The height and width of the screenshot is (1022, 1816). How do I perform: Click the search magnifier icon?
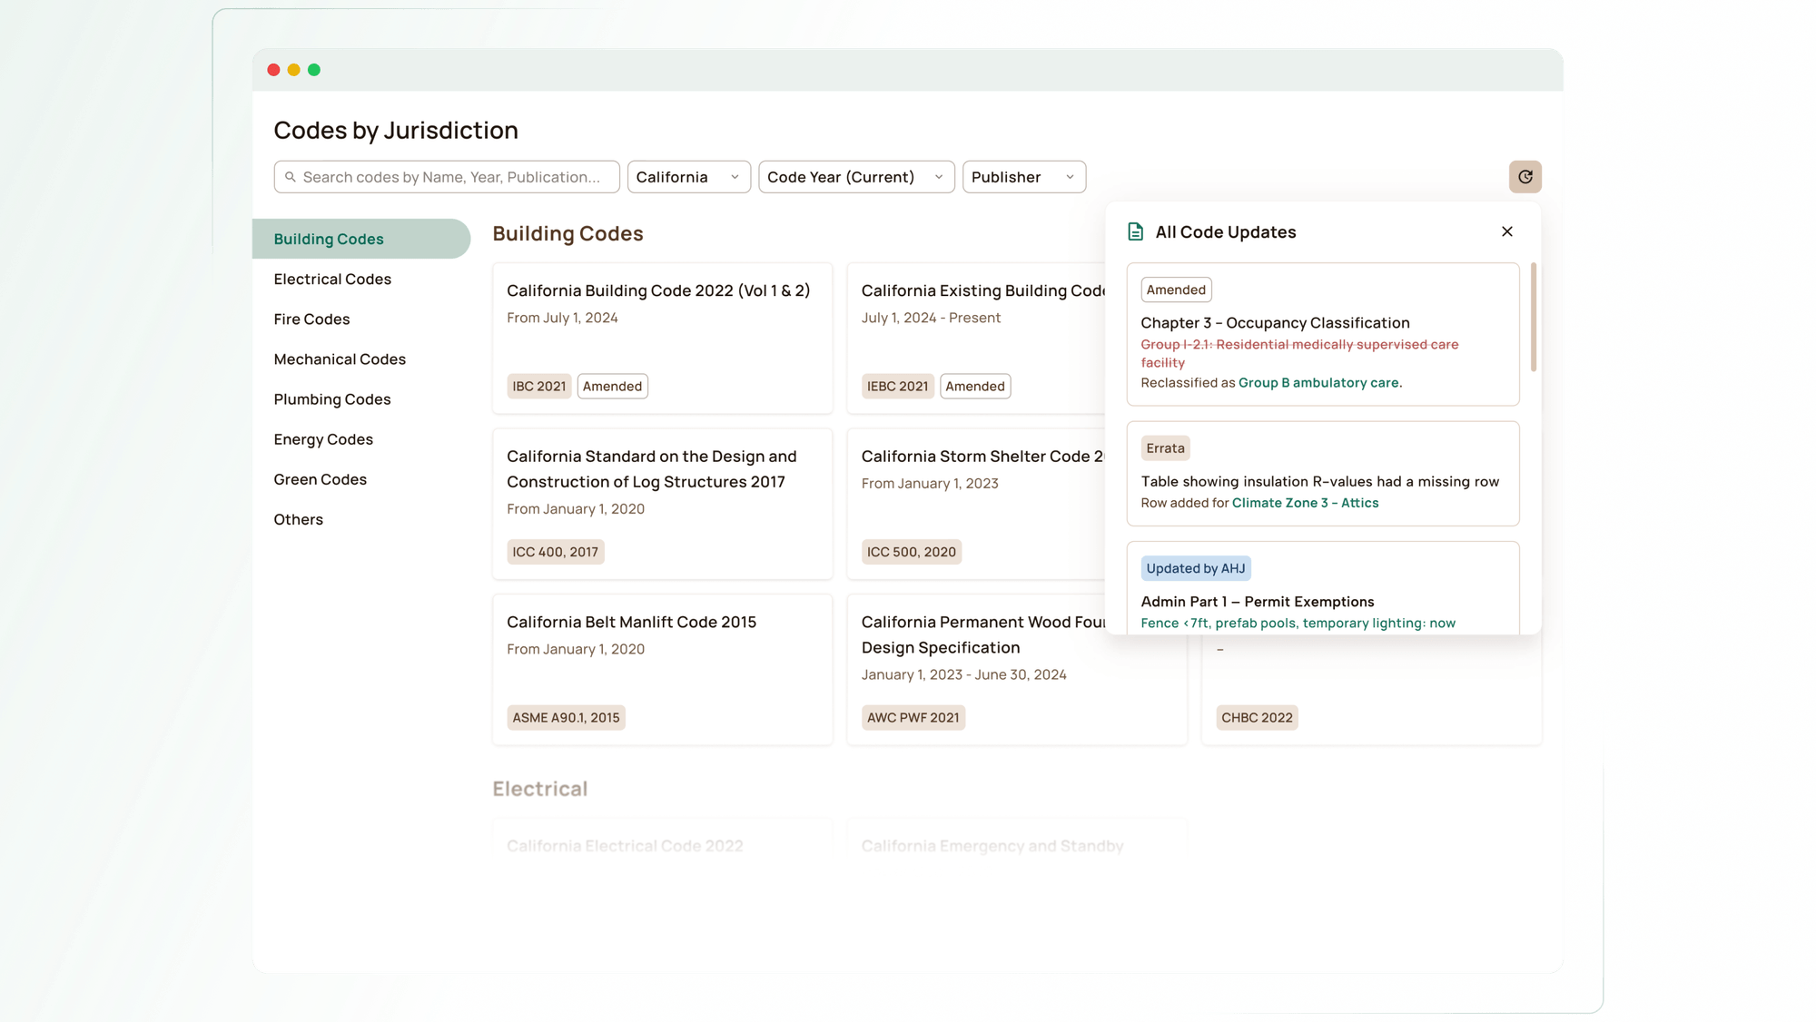coord(291,176)
